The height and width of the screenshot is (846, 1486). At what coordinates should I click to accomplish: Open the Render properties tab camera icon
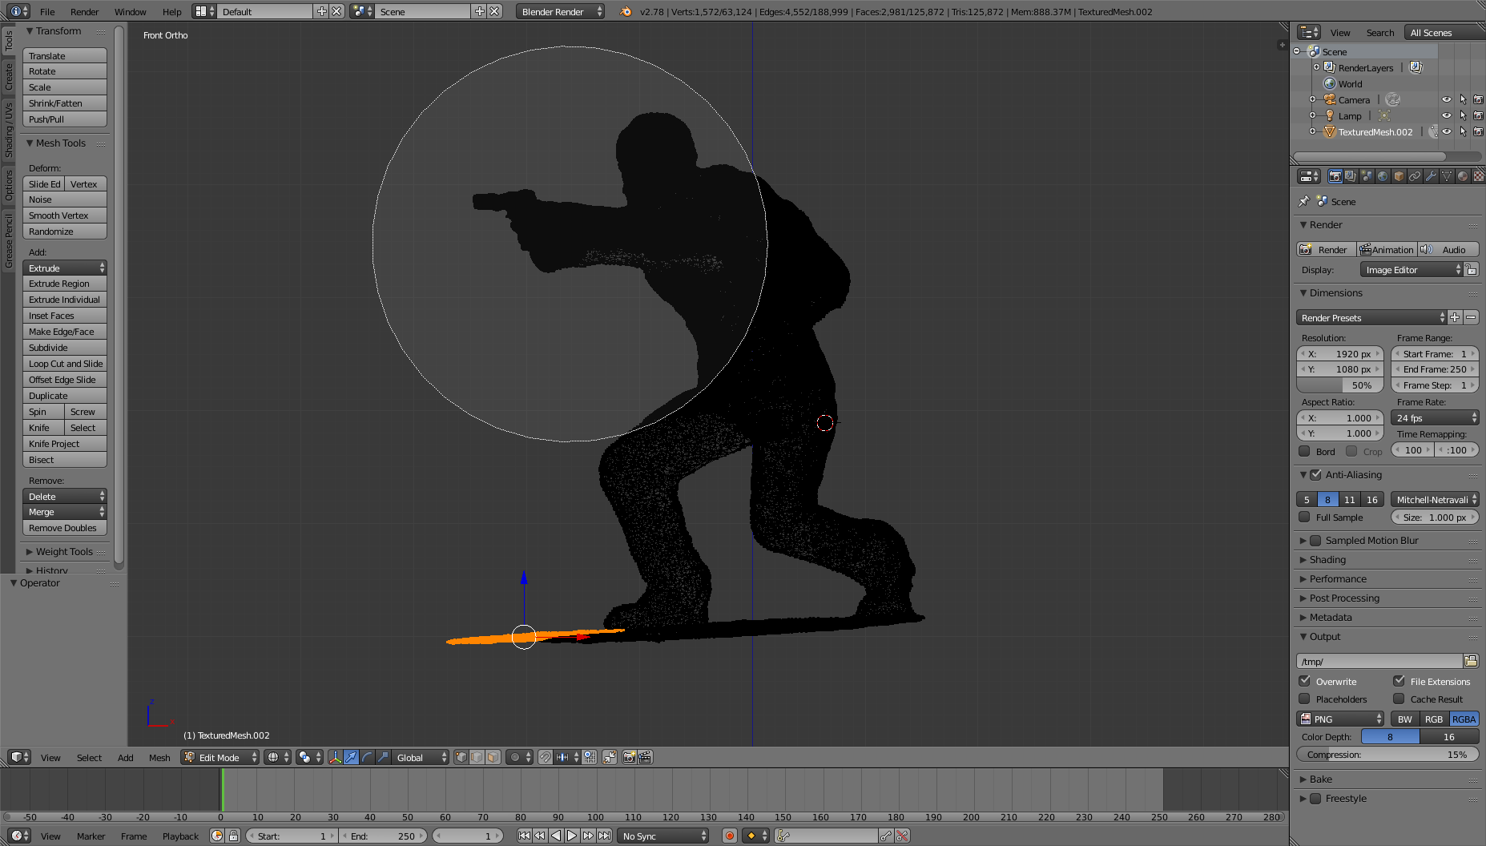pos(1335,176)
